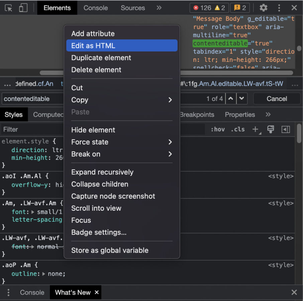This screenshot has height=301, width=303.
Task: Open the drawer three-dot menu beside Console
Action: (x=8, y=292)
